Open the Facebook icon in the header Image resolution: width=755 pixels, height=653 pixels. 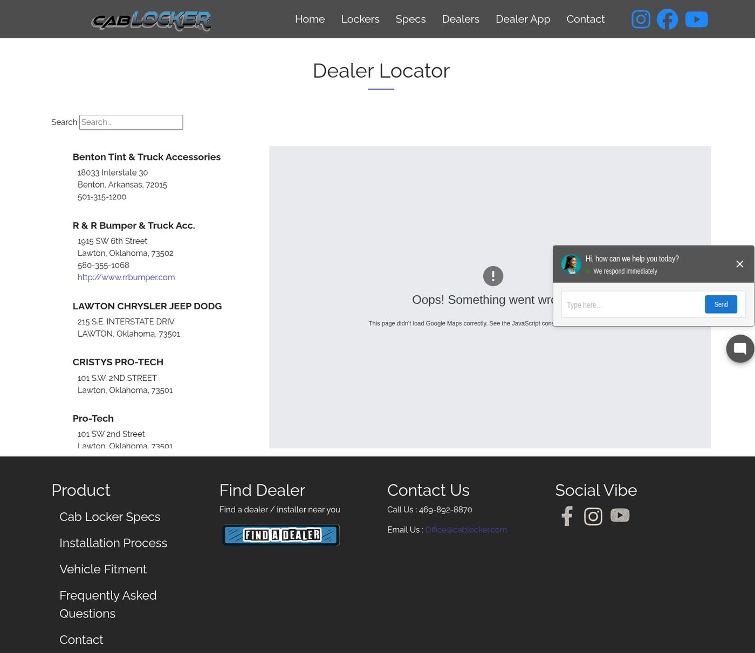pos(667,19)
